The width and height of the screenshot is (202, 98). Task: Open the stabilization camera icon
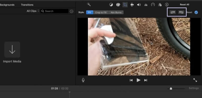coord(132,5)
